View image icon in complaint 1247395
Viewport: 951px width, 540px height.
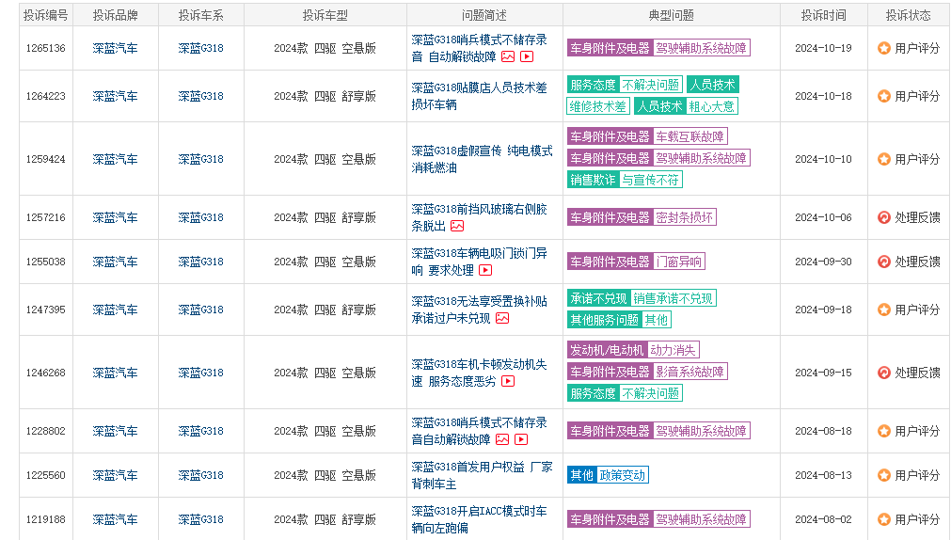(x=502, y=318)
